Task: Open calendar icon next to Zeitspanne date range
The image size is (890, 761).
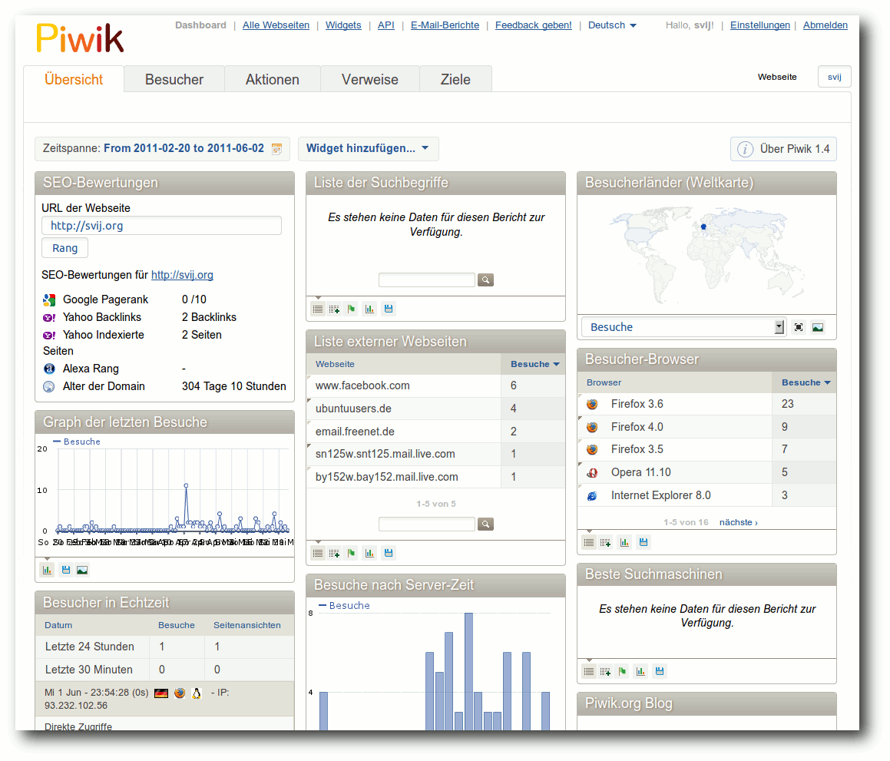Action: tap(277, 149)
